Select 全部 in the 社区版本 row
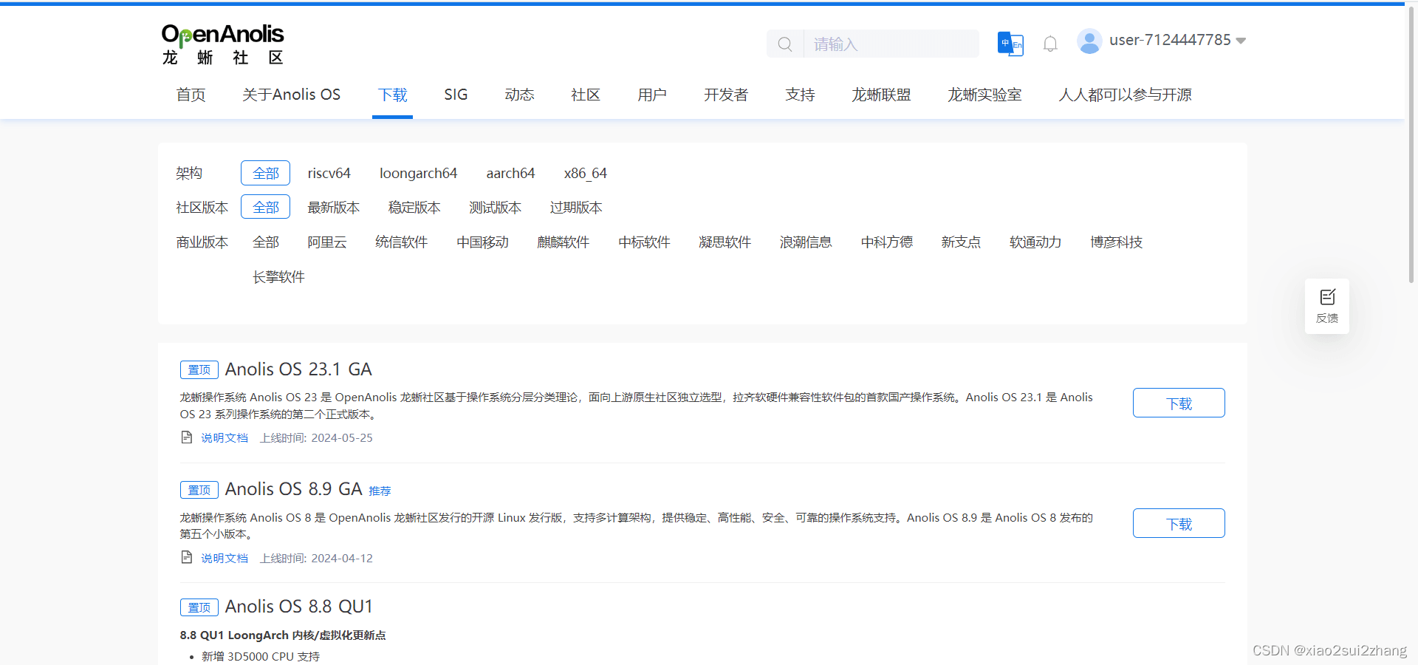The height and width of the screenshot is (665, 1418). pos(265,207)
